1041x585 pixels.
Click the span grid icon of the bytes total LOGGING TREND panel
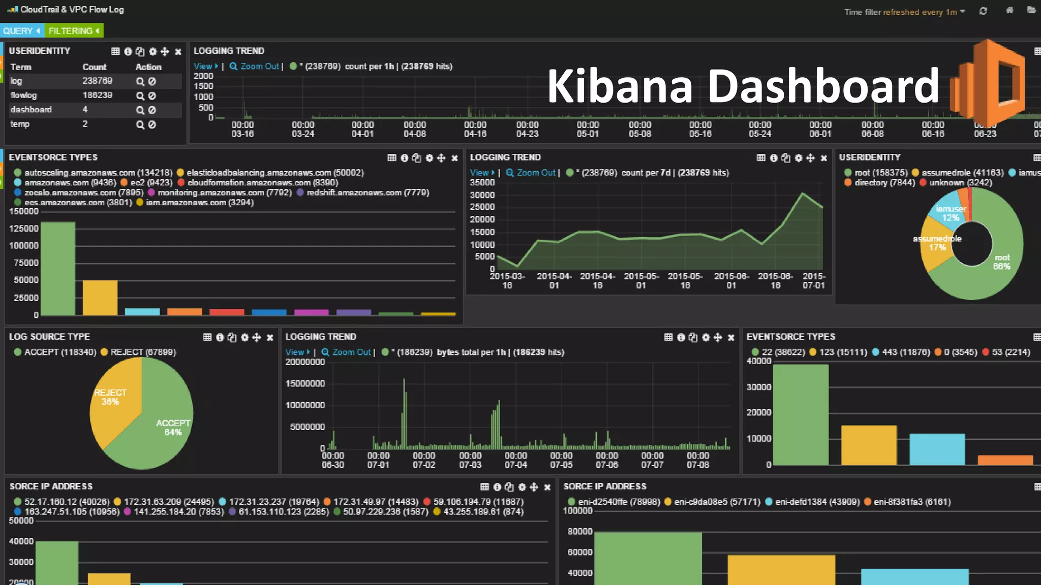(x=668, y=337)
